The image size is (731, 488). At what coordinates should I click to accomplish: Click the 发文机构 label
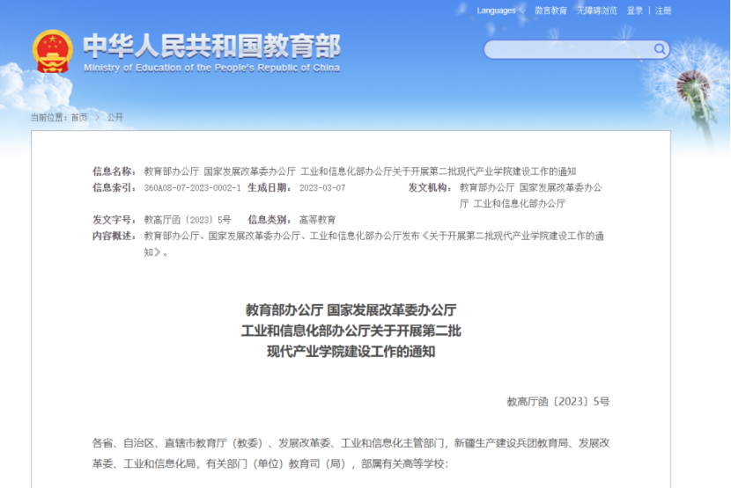(431, 187)
